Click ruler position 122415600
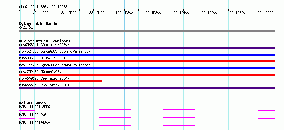Screen dimensions: 284x130 click(x=236, y=13)
